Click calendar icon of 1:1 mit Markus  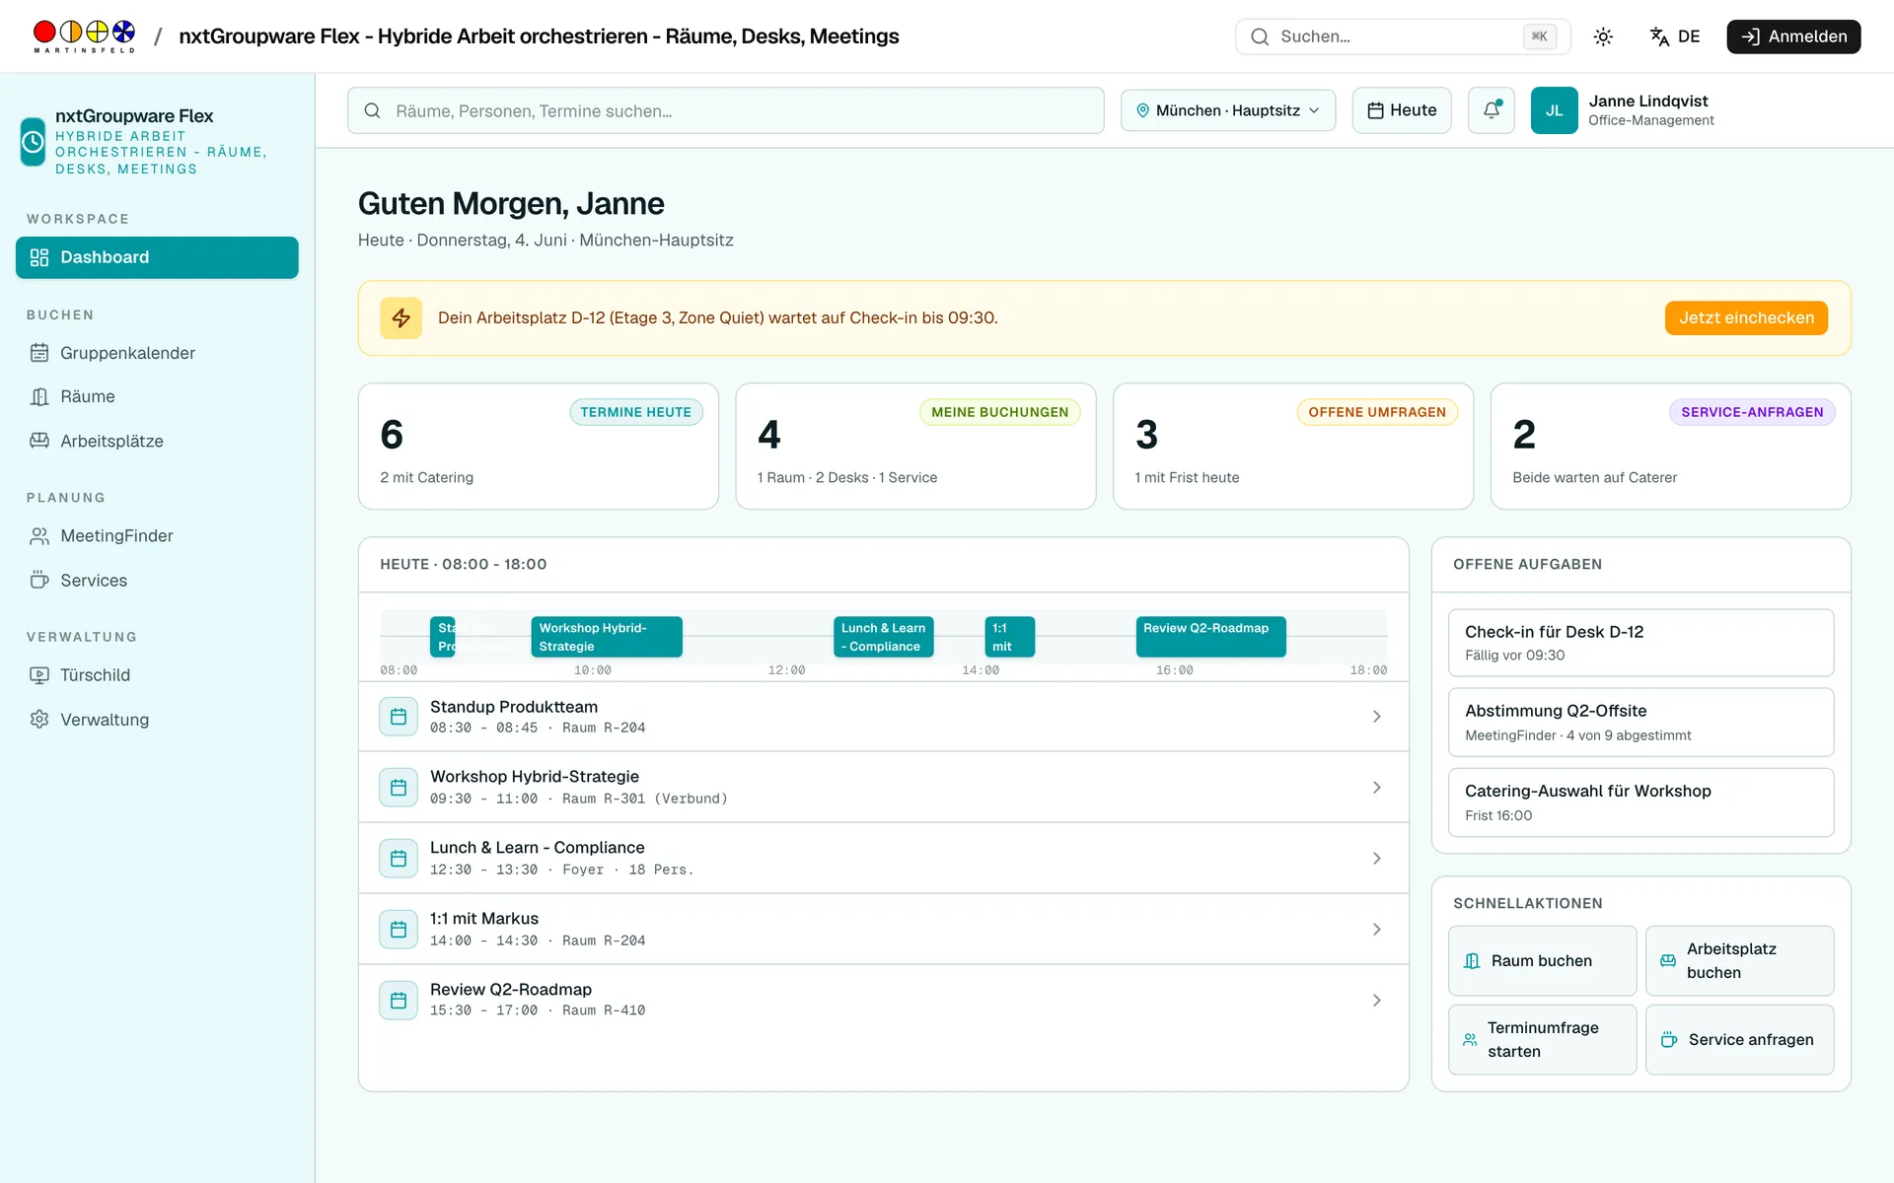[399, 930]
